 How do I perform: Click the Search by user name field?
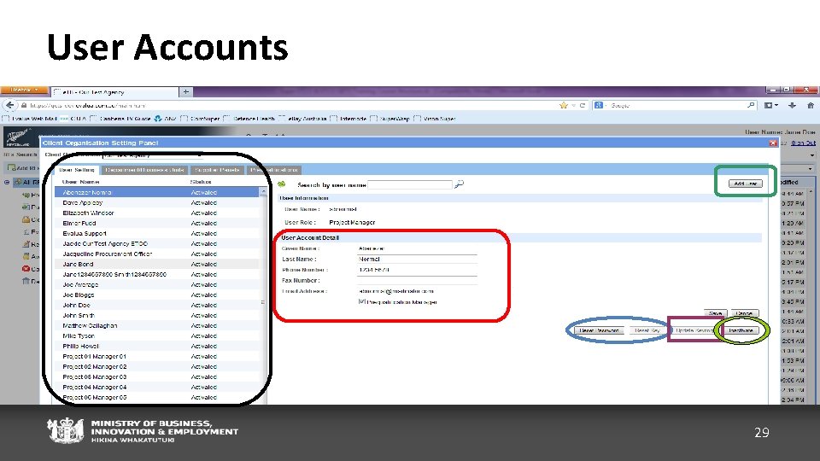coord(409,184)
